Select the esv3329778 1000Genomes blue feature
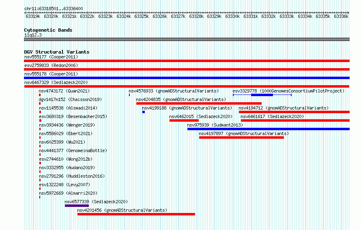The image size is (361, 230). [x=262, y=95]
